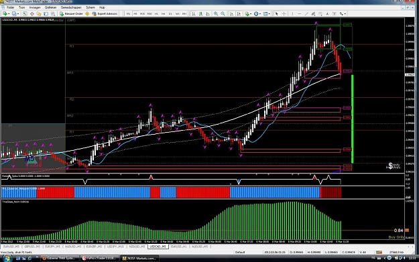Open the Gereedschappen menu
This screenshot has height=262, width=419.
(x=71, y=7)
